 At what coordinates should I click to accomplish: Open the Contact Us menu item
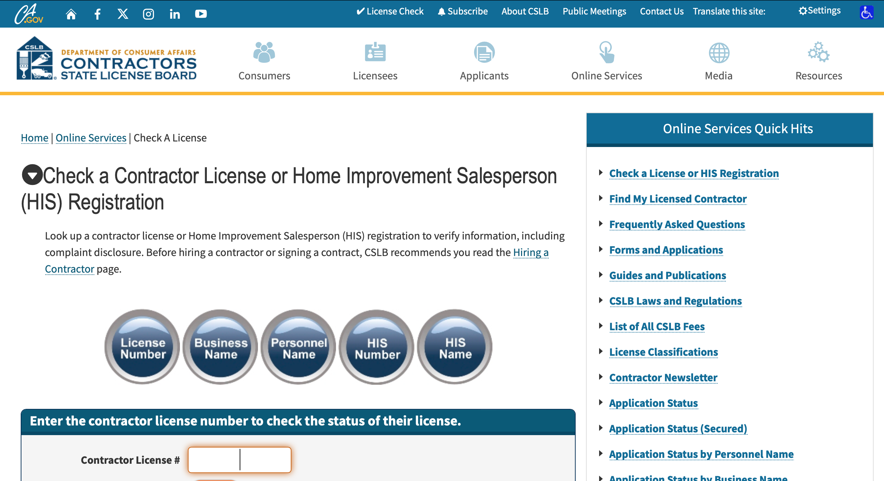(662, 11)
